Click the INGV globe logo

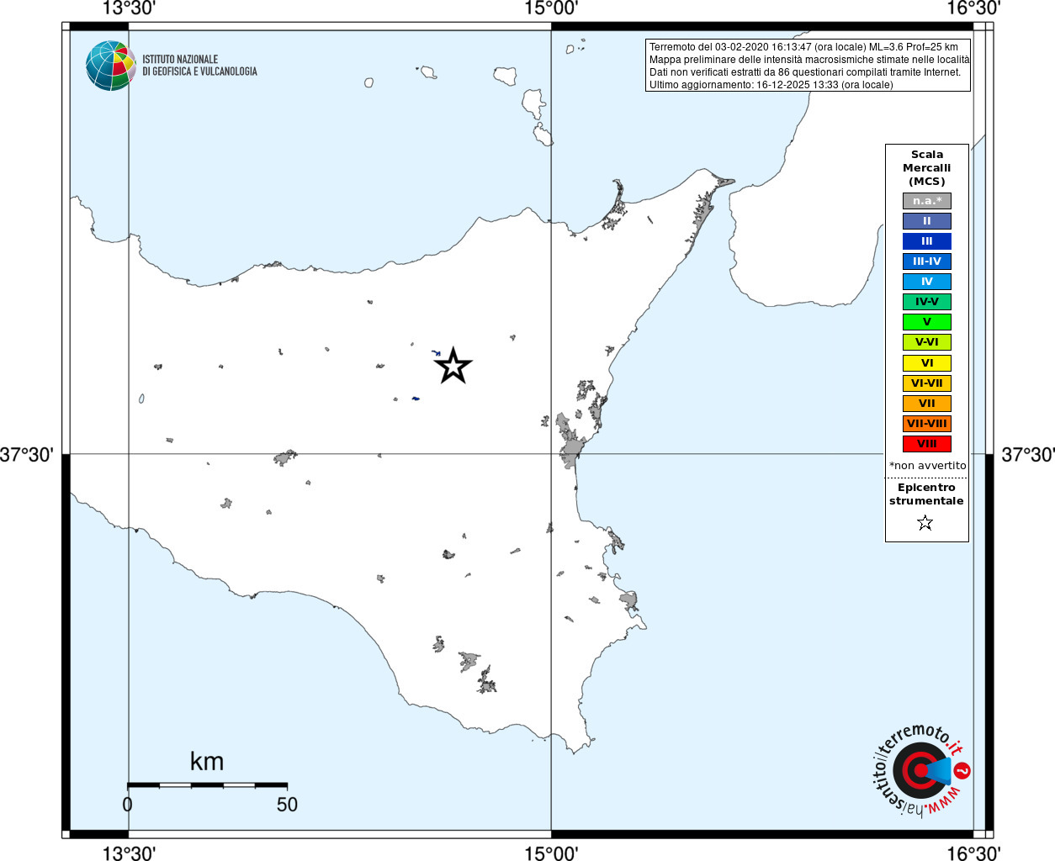[x=110, y=66]
